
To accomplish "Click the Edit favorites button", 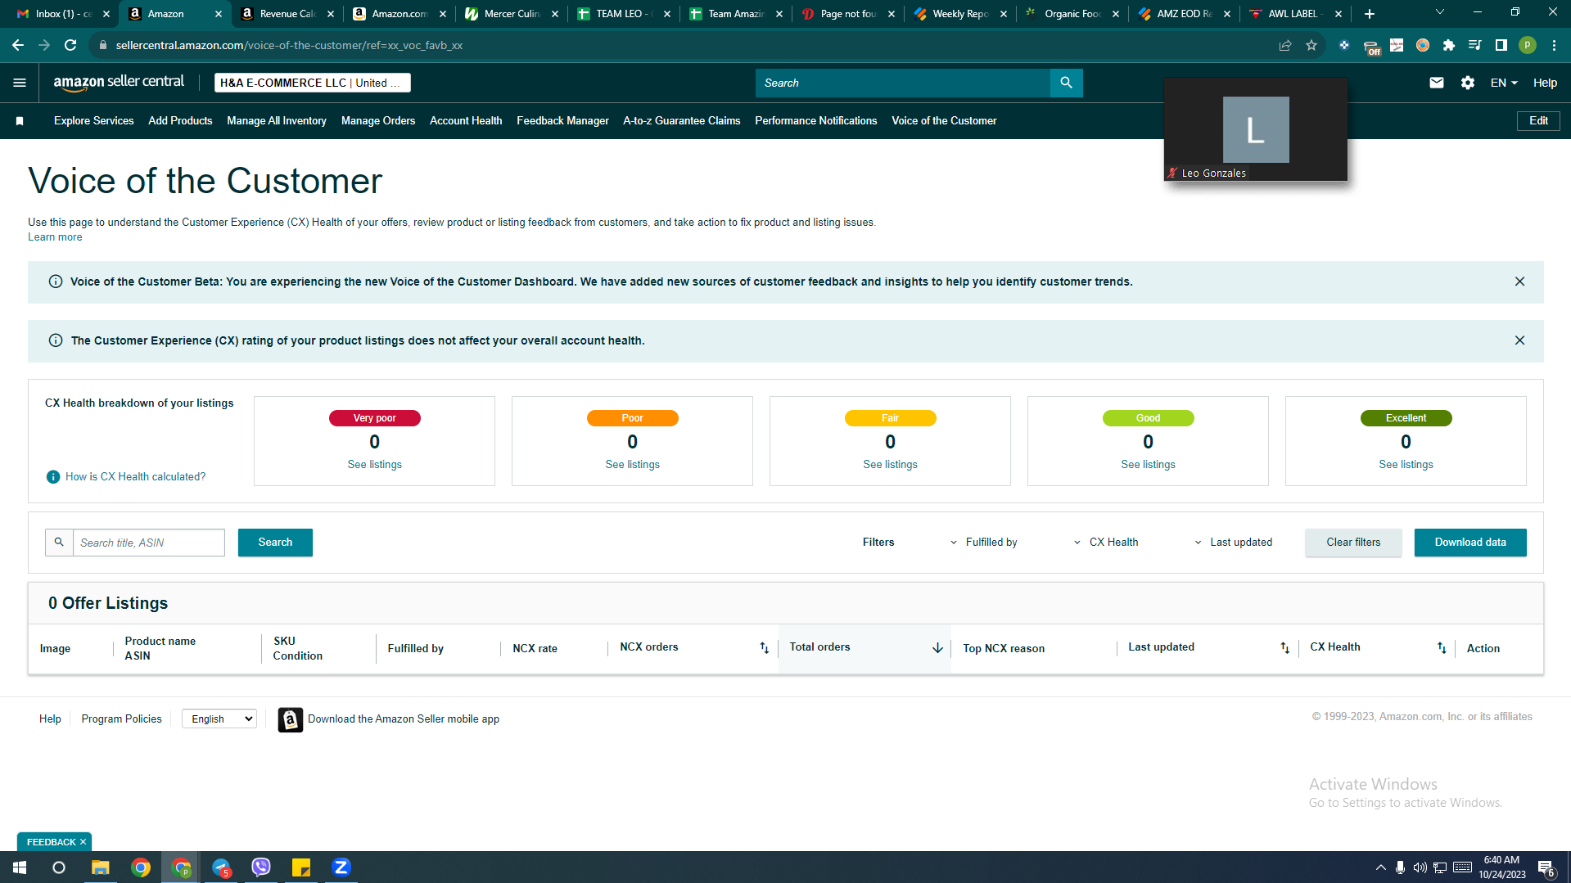I will (x=1538, y=121).
